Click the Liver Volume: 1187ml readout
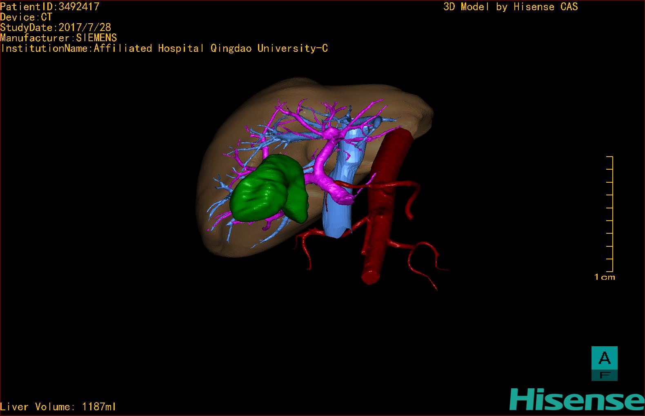 coord(58,407)
